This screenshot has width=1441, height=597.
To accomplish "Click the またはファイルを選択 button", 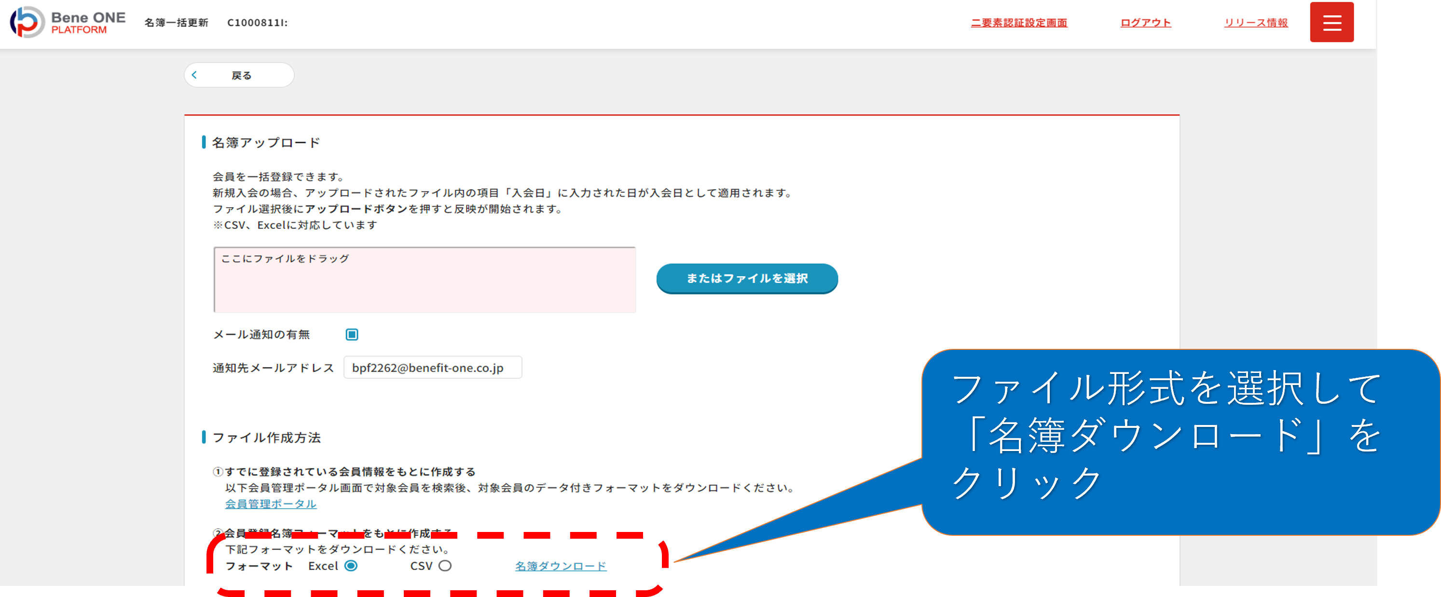I will (x=746, y=278).
